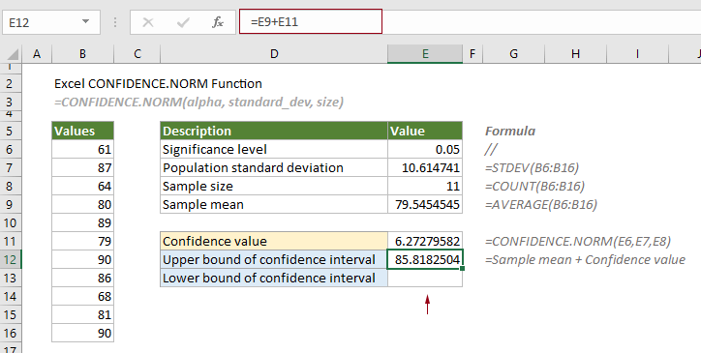The image size is (701, 353).
Task: Select the Confidence value cell 6.27279582
Action: [x=425, y=241]
